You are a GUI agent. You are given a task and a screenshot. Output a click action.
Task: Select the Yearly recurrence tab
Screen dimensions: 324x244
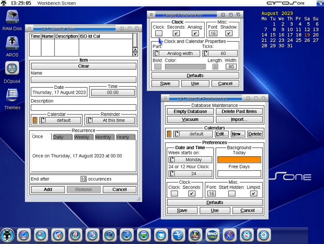(125, 137)
